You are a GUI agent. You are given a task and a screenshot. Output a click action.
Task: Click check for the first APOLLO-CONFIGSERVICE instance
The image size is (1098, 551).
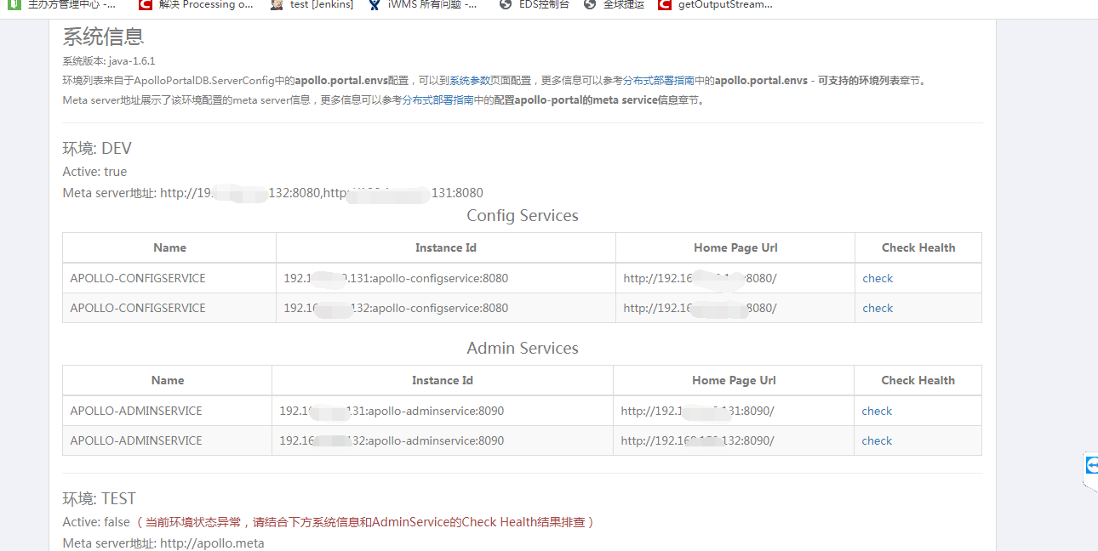point(878,278)
